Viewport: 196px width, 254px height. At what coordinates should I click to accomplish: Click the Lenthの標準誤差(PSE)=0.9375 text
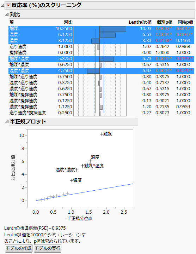(35, 228)
